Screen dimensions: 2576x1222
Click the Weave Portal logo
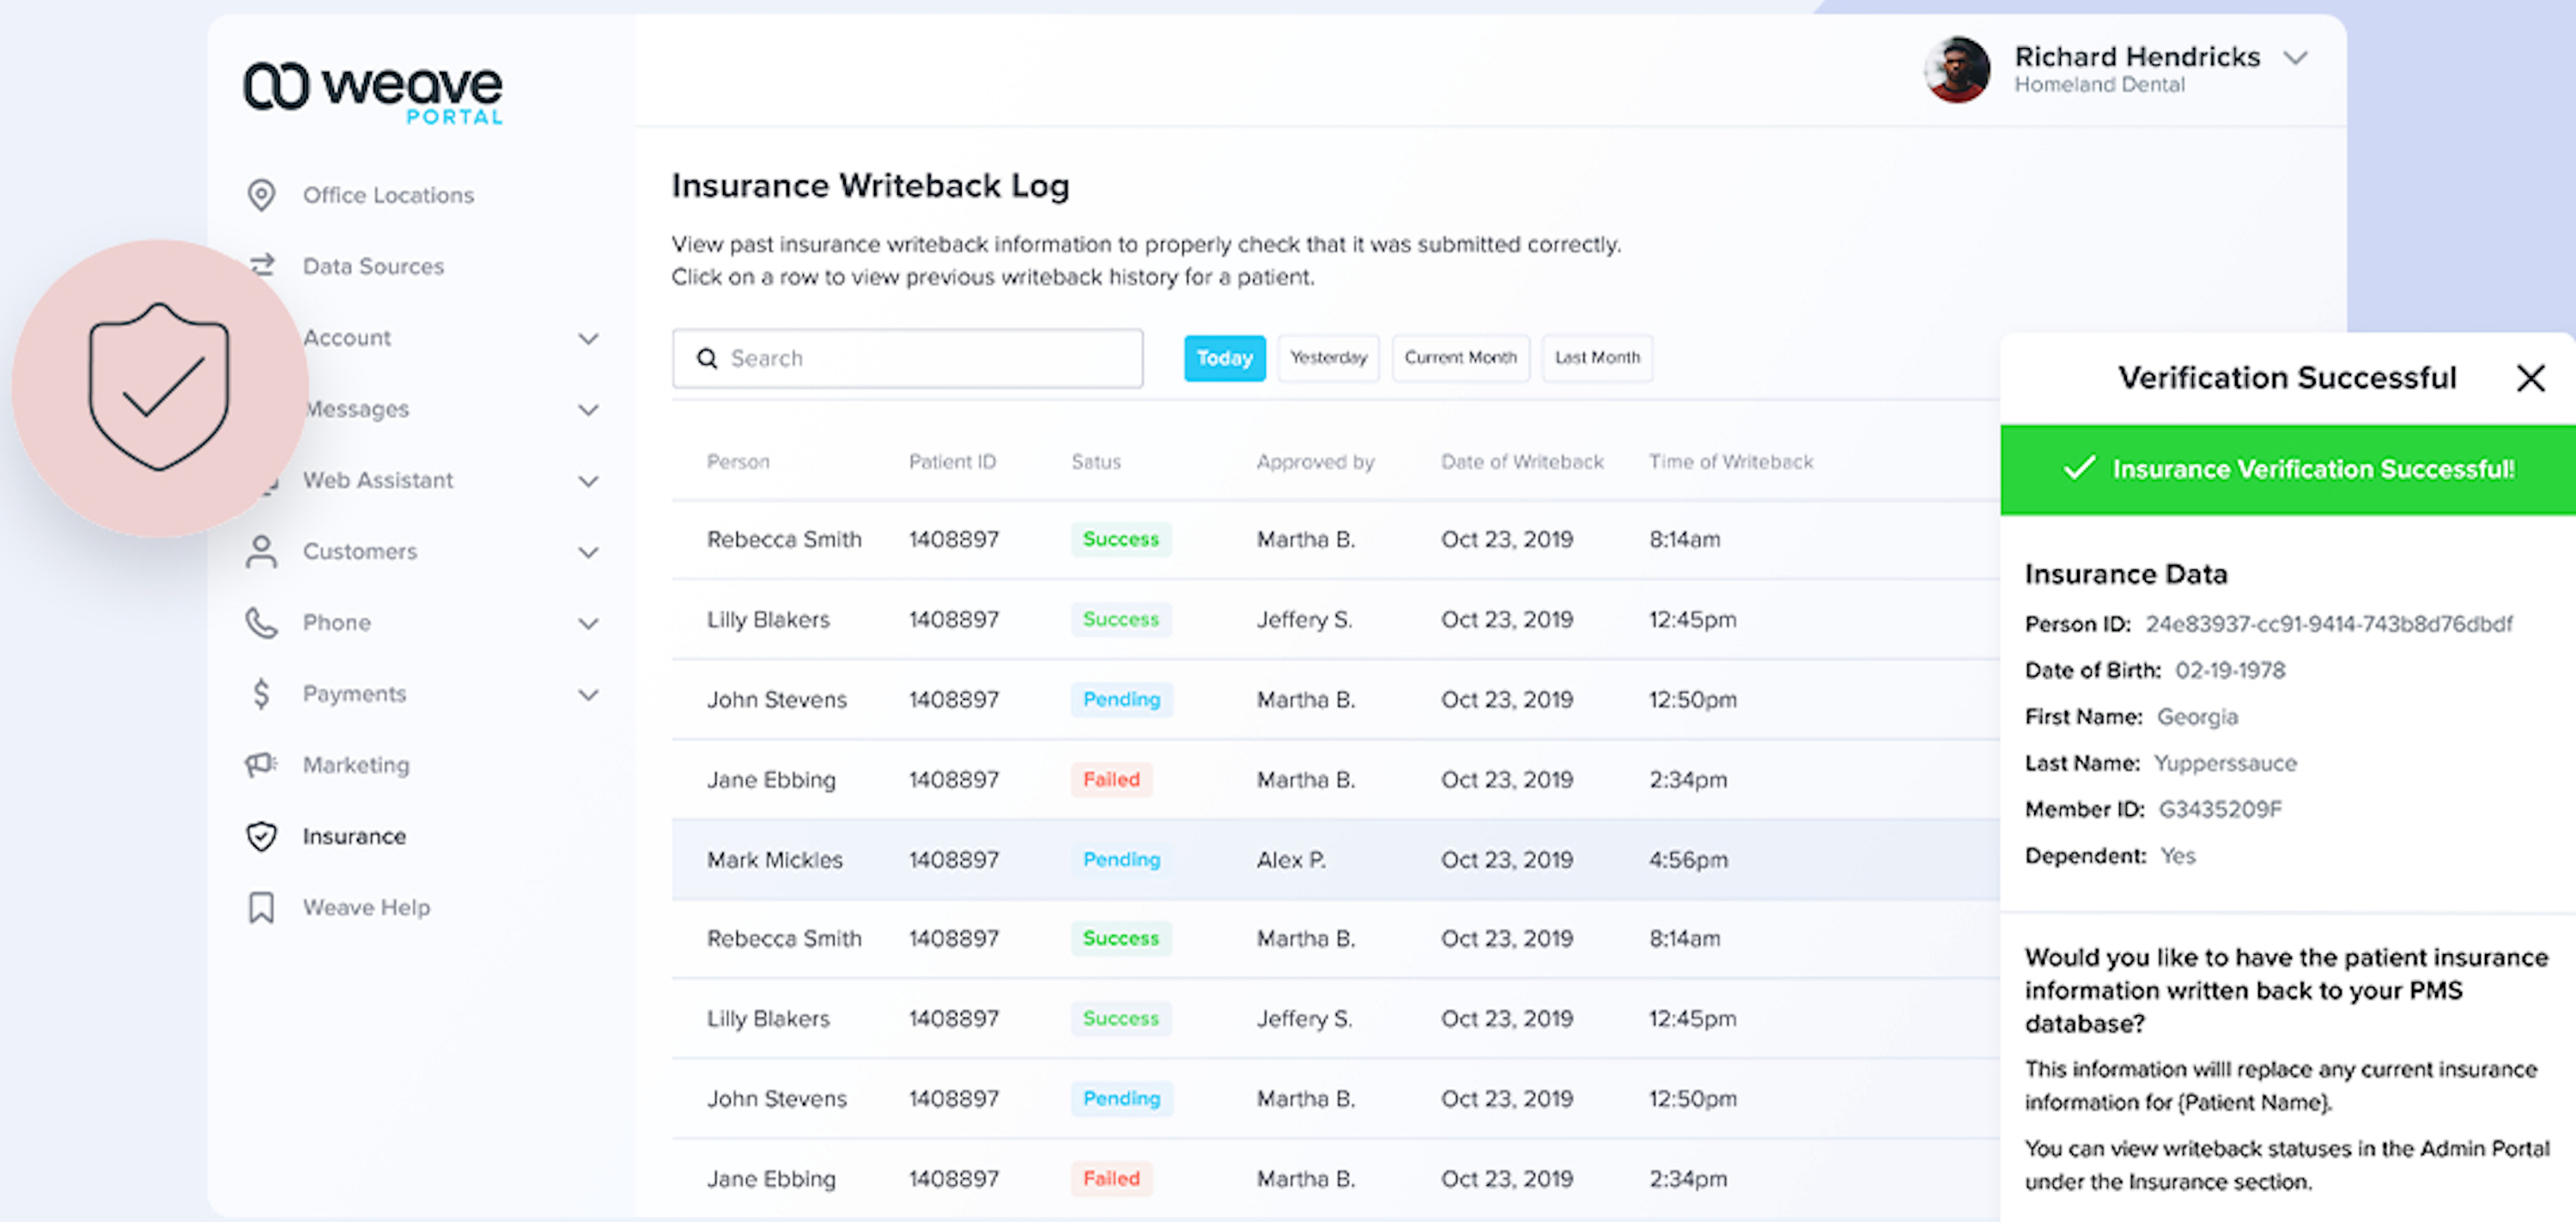pos(373,93)
